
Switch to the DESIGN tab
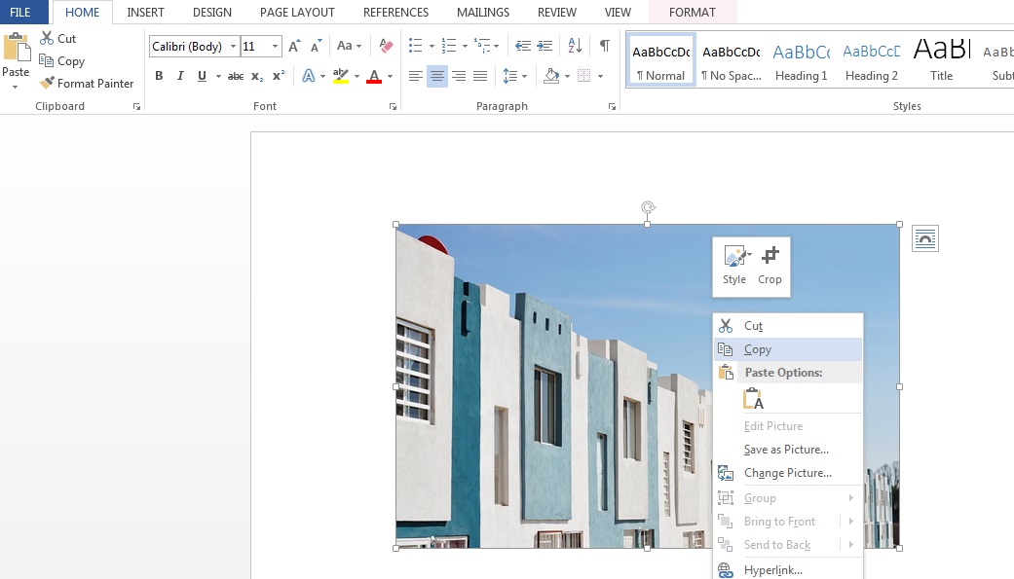(212, 13)
